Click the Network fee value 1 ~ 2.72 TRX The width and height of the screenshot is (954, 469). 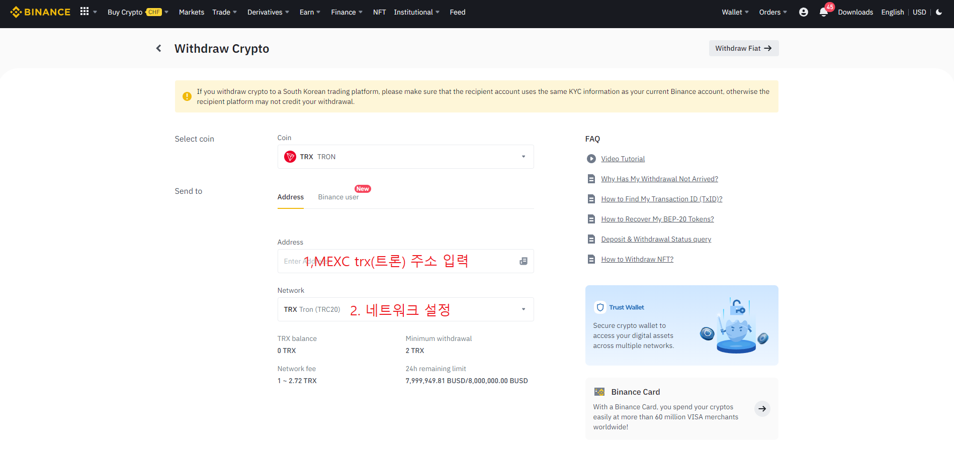(x=297, y=381)
